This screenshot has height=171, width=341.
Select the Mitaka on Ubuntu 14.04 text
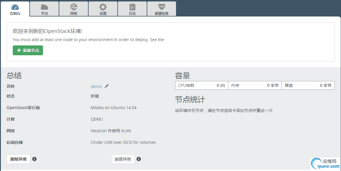click(x=114, y=108)
